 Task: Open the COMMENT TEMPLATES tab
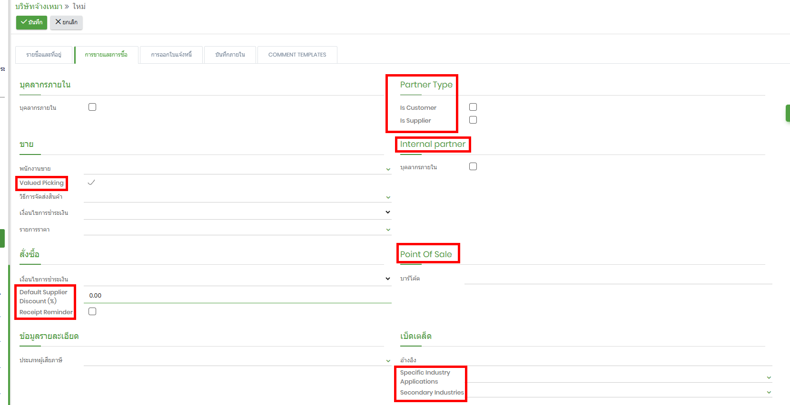click(x=297, y=55)
